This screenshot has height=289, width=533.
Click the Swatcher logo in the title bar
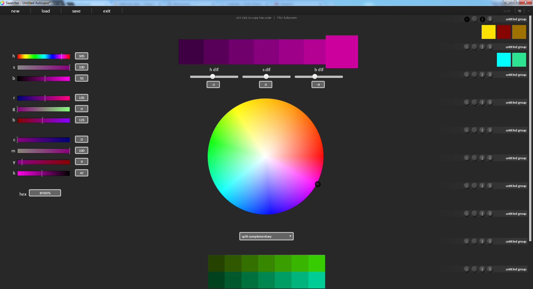pyautogui.click(x=3, y=3)
